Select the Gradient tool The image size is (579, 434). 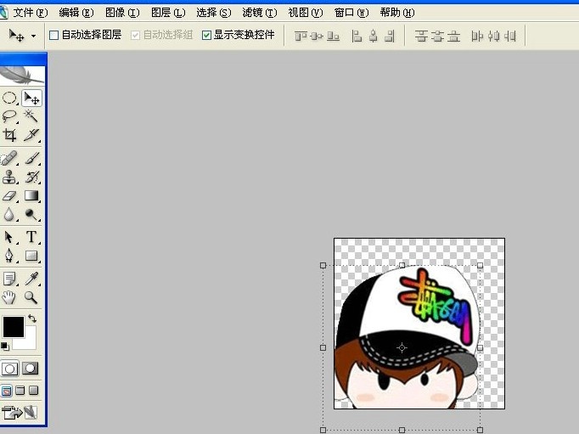[x=31, y=195]
